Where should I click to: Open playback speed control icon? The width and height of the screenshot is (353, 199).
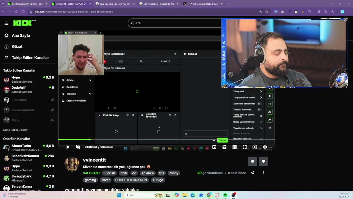[255, 147]
